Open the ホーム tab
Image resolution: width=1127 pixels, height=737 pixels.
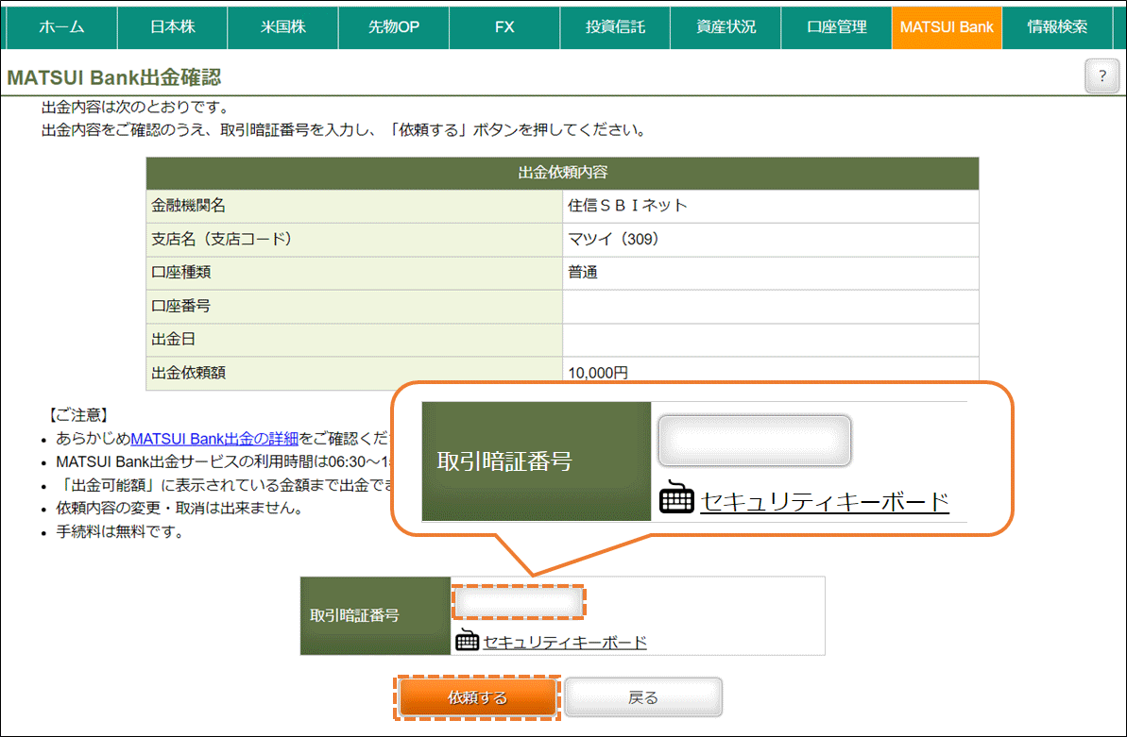click(x=61, y=27)
